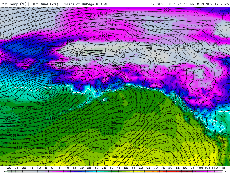Image resolution: width=230 pixels, height=173 pixels.
Task: Select the "06Z GFS" model run label
Action: tap(156, 4)
